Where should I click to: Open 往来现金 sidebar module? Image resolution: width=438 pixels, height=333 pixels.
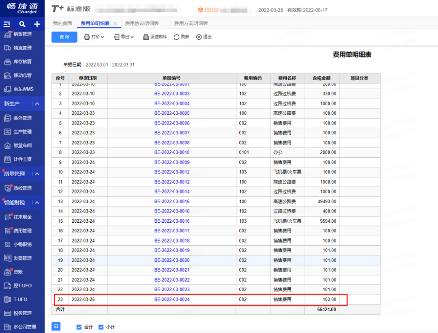[18, 217]
